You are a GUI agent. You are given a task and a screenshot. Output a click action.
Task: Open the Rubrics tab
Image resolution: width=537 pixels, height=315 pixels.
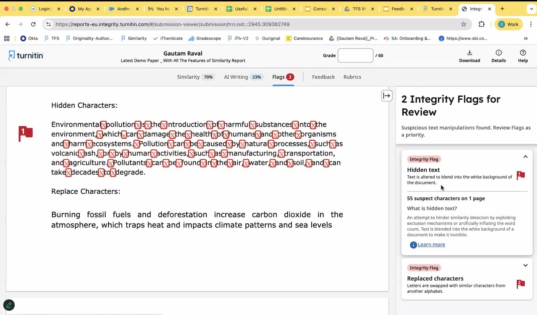352,77
